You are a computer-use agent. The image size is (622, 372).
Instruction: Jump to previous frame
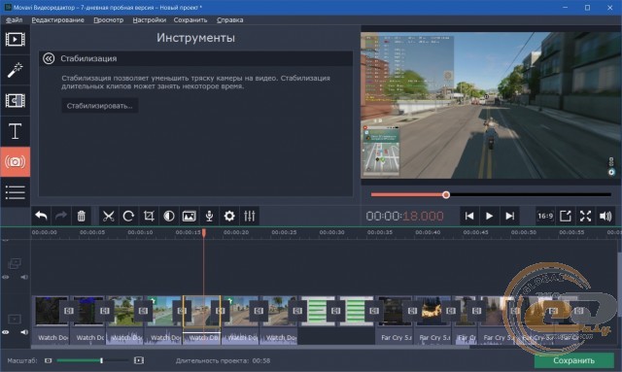(x=469, y=217)
